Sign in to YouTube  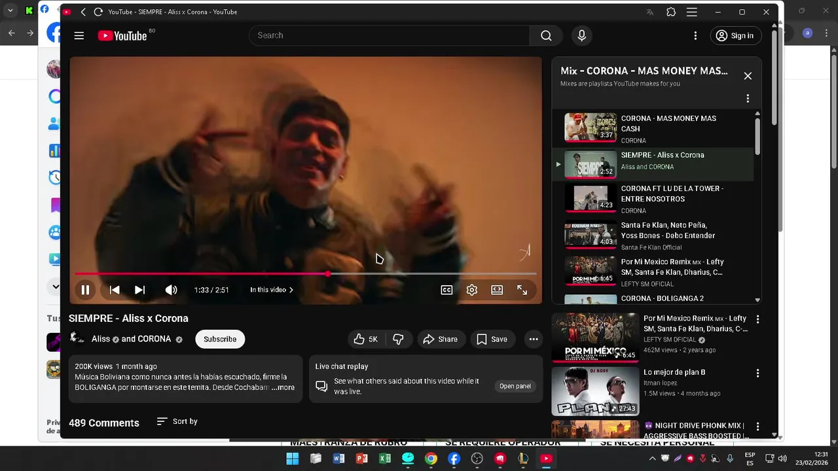coord(736,36)
